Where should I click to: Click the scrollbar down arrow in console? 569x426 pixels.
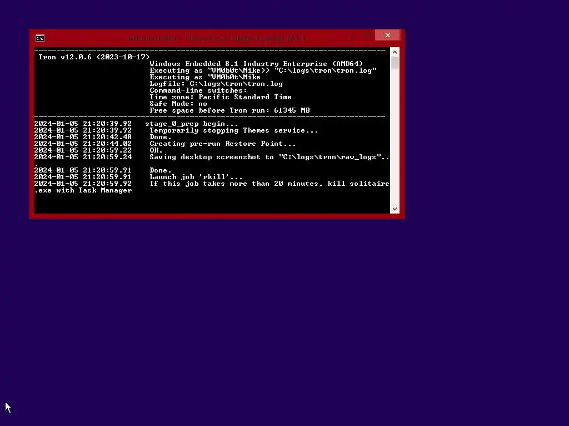click(395, 209)
